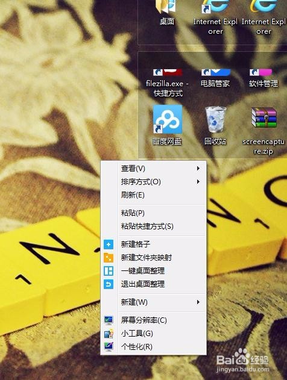Select the 桌面 folder icon
The width and height of the screenshot is (287, 380).
click(166, 7)
